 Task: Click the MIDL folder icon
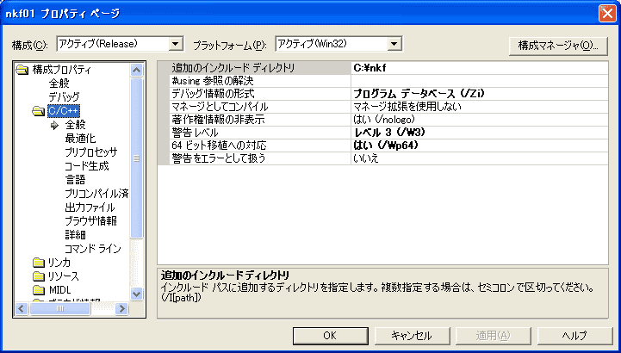coord(39,290)
